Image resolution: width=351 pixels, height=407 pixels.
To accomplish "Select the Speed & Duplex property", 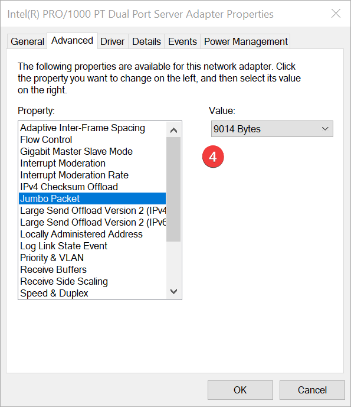I will click(x=92, y=293).
